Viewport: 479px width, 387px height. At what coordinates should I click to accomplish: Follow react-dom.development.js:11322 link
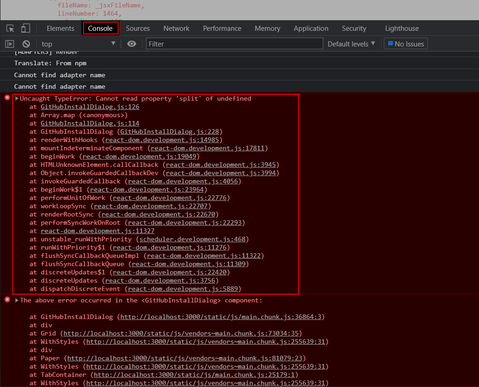point(204,256)
